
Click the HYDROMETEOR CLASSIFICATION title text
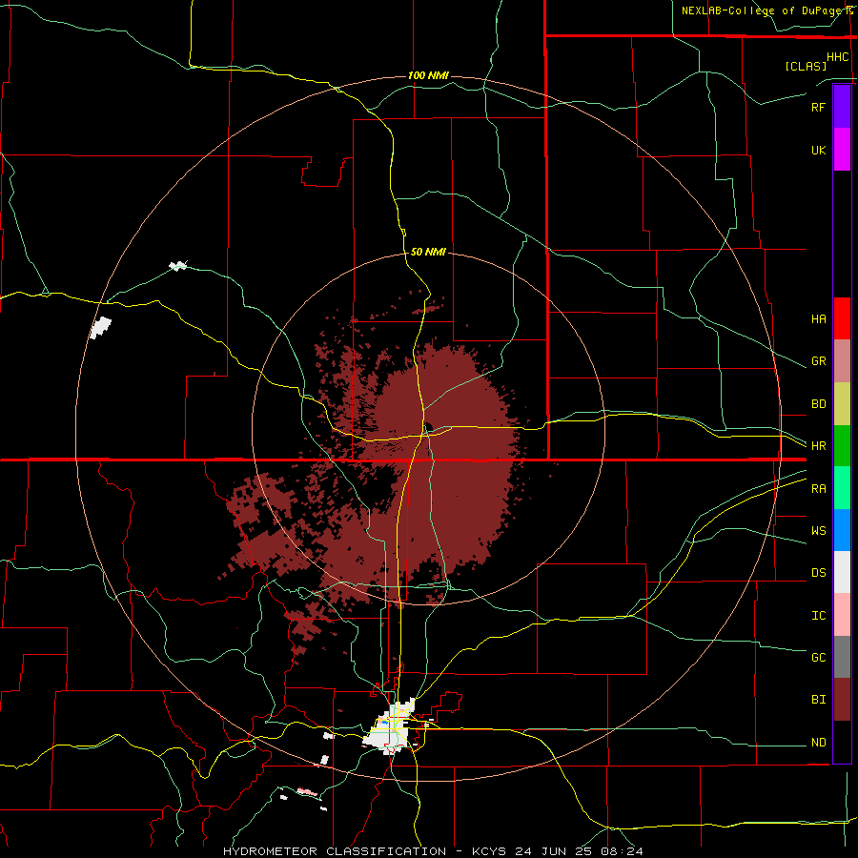pos(335,851)
